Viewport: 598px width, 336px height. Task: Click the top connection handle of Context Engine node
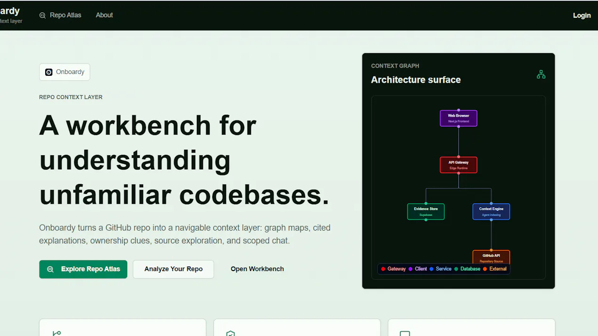pyautogui.click(x=491, y=203)
